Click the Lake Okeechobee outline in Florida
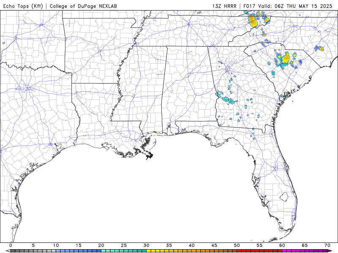Viewport: 338px width, 253px height. (x=284, y=196)
